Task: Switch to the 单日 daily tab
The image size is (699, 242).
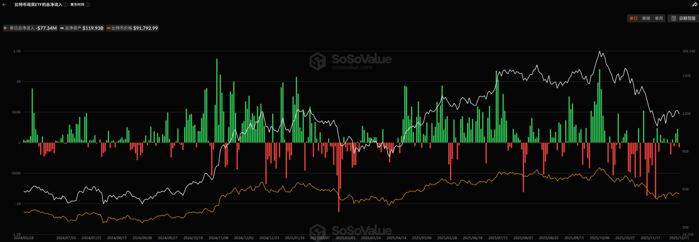Action: pos(633,18)
